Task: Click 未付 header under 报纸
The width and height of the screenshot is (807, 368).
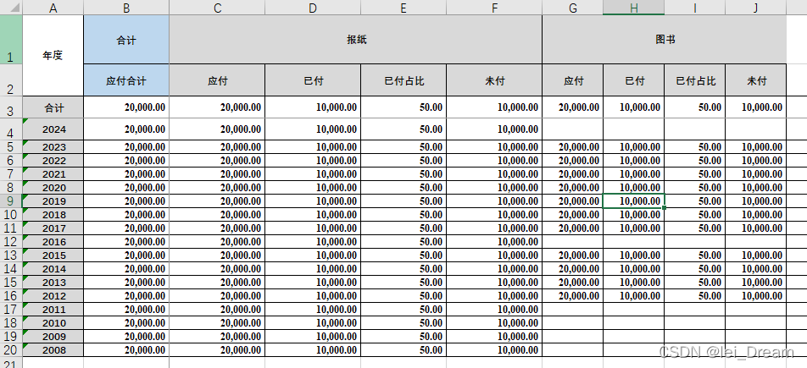Action: click(494, 80)
